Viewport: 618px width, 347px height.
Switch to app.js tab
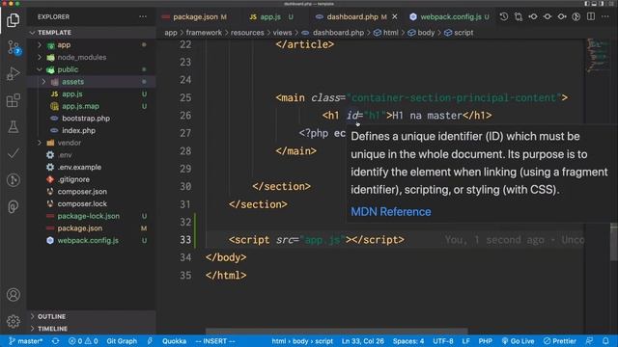tap(271, 17)
